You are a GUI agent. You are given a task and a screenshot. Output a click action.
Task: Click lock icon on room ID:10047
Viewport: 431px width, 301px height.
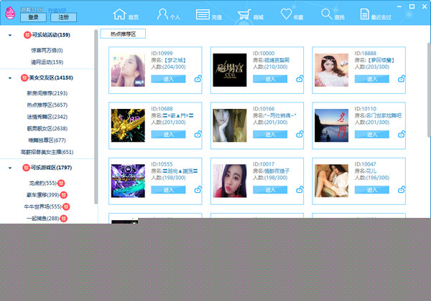[402, 189]
